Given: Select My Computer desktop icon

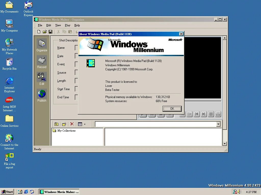Looking at the screenshot, I should click(x=9, y=26).
